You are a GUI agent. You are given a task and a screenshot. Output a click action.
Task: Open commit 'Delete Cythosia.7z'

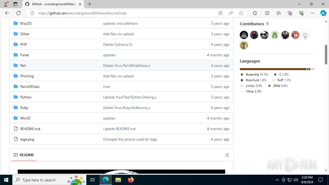pos(117,44)
